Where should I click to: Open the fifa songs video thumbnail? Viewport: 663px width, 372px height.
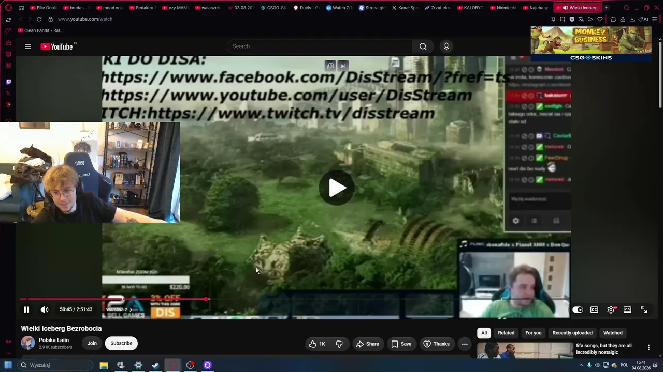click(x=525, y=350)
